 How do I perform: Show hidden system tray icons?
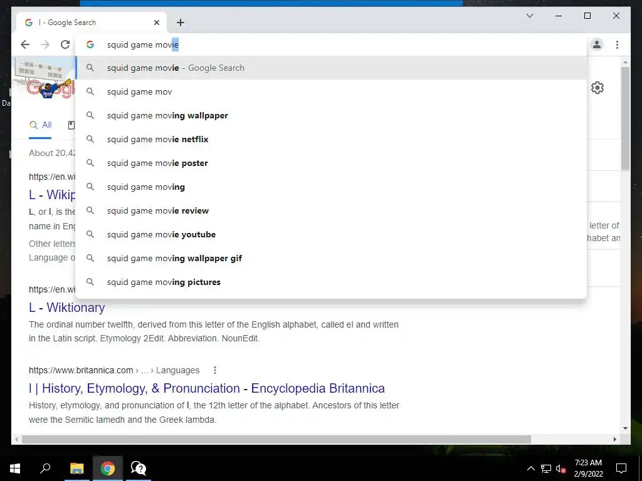click(x=530, y=468)
